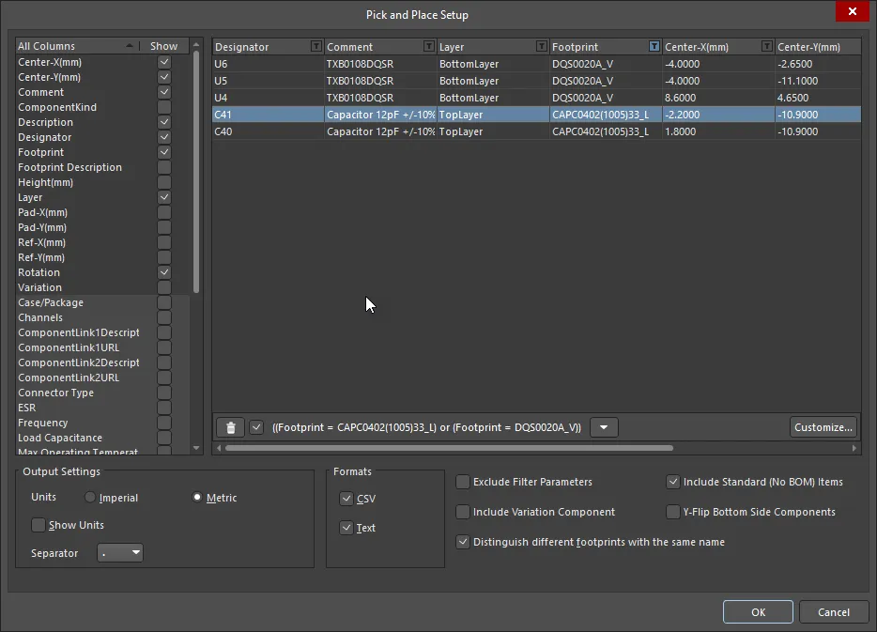Click the Comment column filter icon

click(428, 47)
